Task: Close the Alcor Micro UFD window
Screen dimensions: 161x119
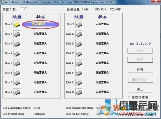Action: click(x=156, y=1)
